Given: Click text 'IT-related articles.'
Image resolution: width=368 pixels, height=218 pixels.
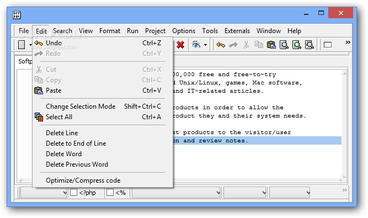Looking at the screenshot, I should pos(225,91).
